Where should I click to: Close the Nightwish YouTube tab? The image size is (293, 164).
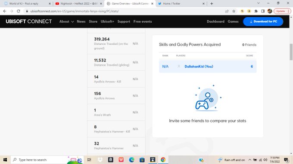point(101,3)
